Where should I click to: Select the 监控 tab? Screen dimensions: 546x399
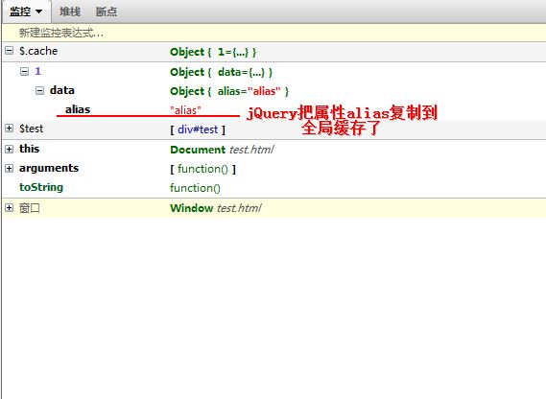pyautogui.click(x=27, y=12)
